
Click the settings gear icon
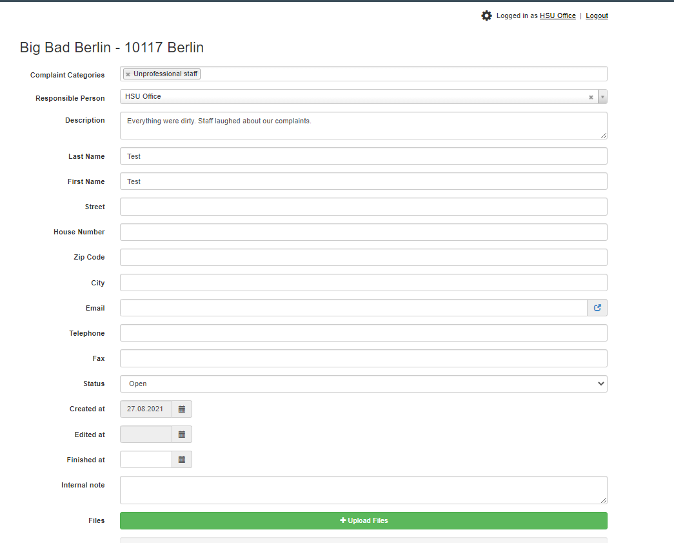(486, 15)
